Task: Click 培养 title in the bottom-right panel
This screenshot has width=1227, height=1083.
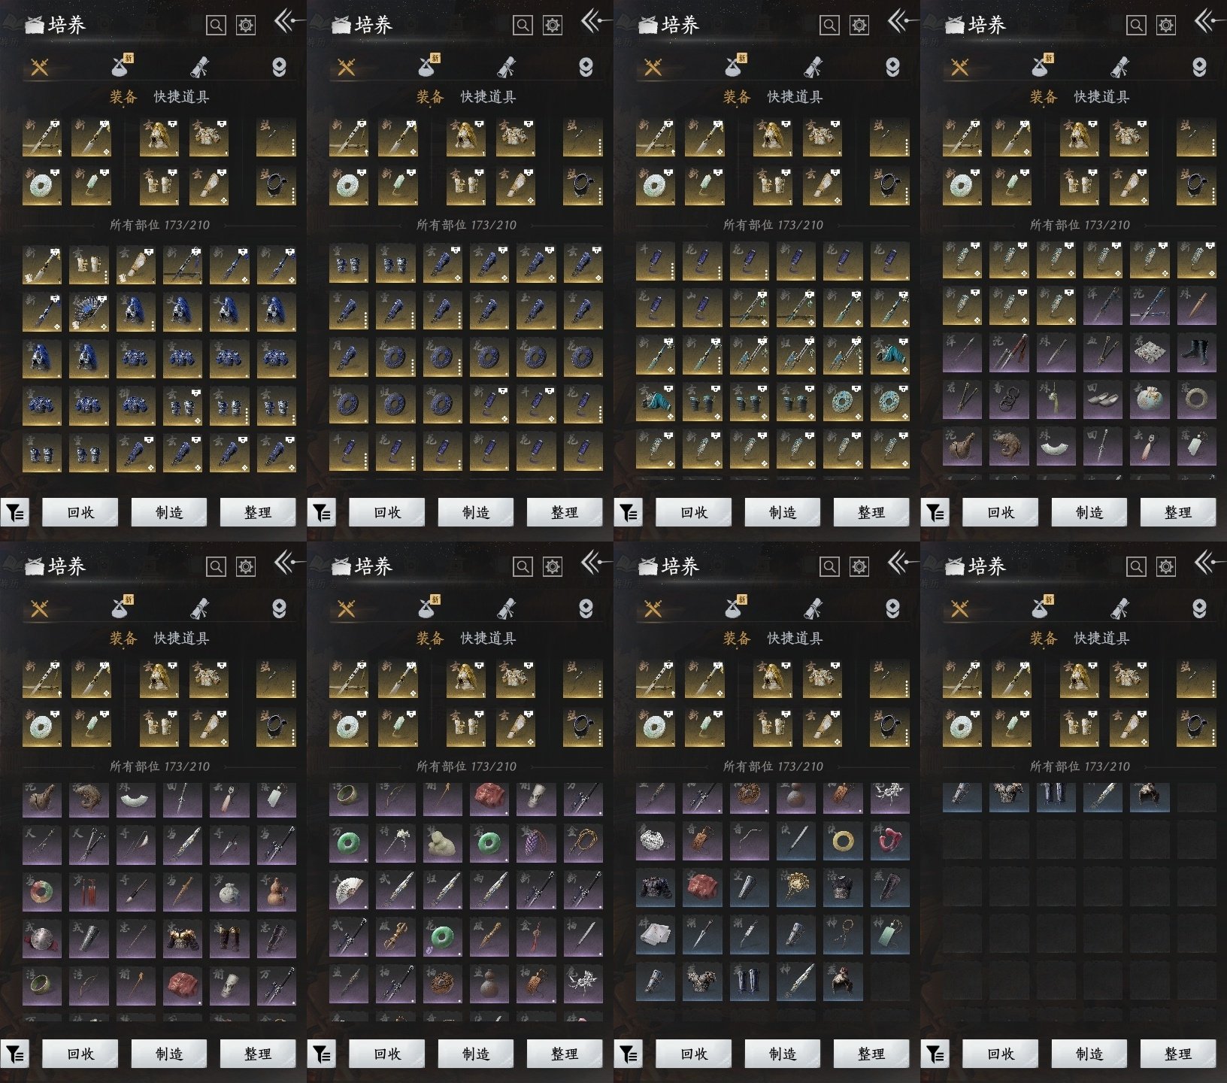Action: click(987, 566)
